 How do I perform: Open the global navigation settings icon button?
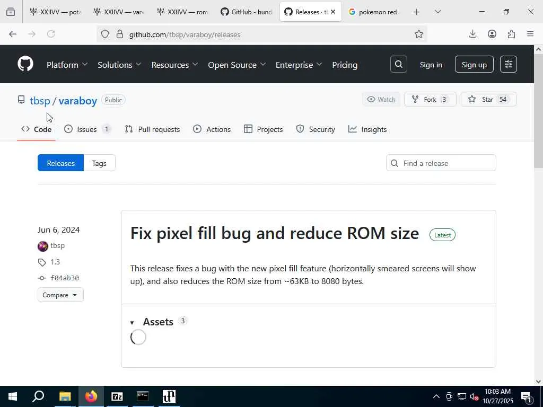click(x=509, y=64)
